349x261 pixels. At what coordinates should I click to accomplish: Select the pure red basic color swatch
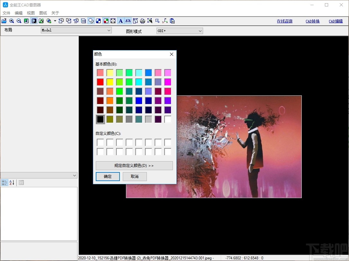100,82
